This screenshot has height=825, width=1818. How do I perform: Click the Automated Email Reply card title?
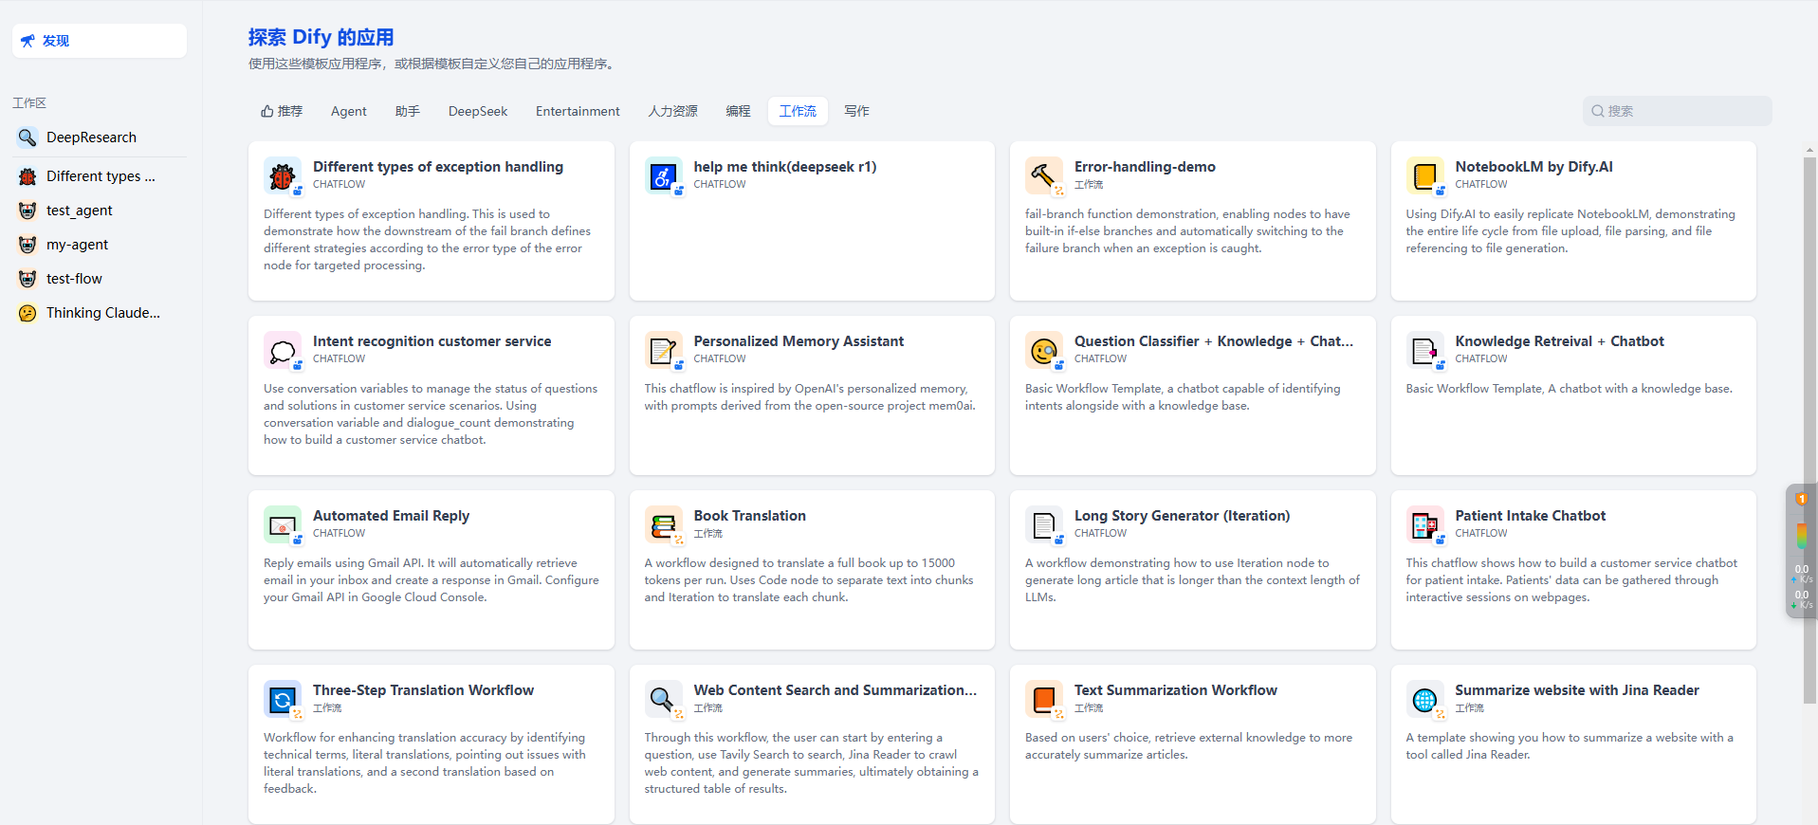coord(391,516)
